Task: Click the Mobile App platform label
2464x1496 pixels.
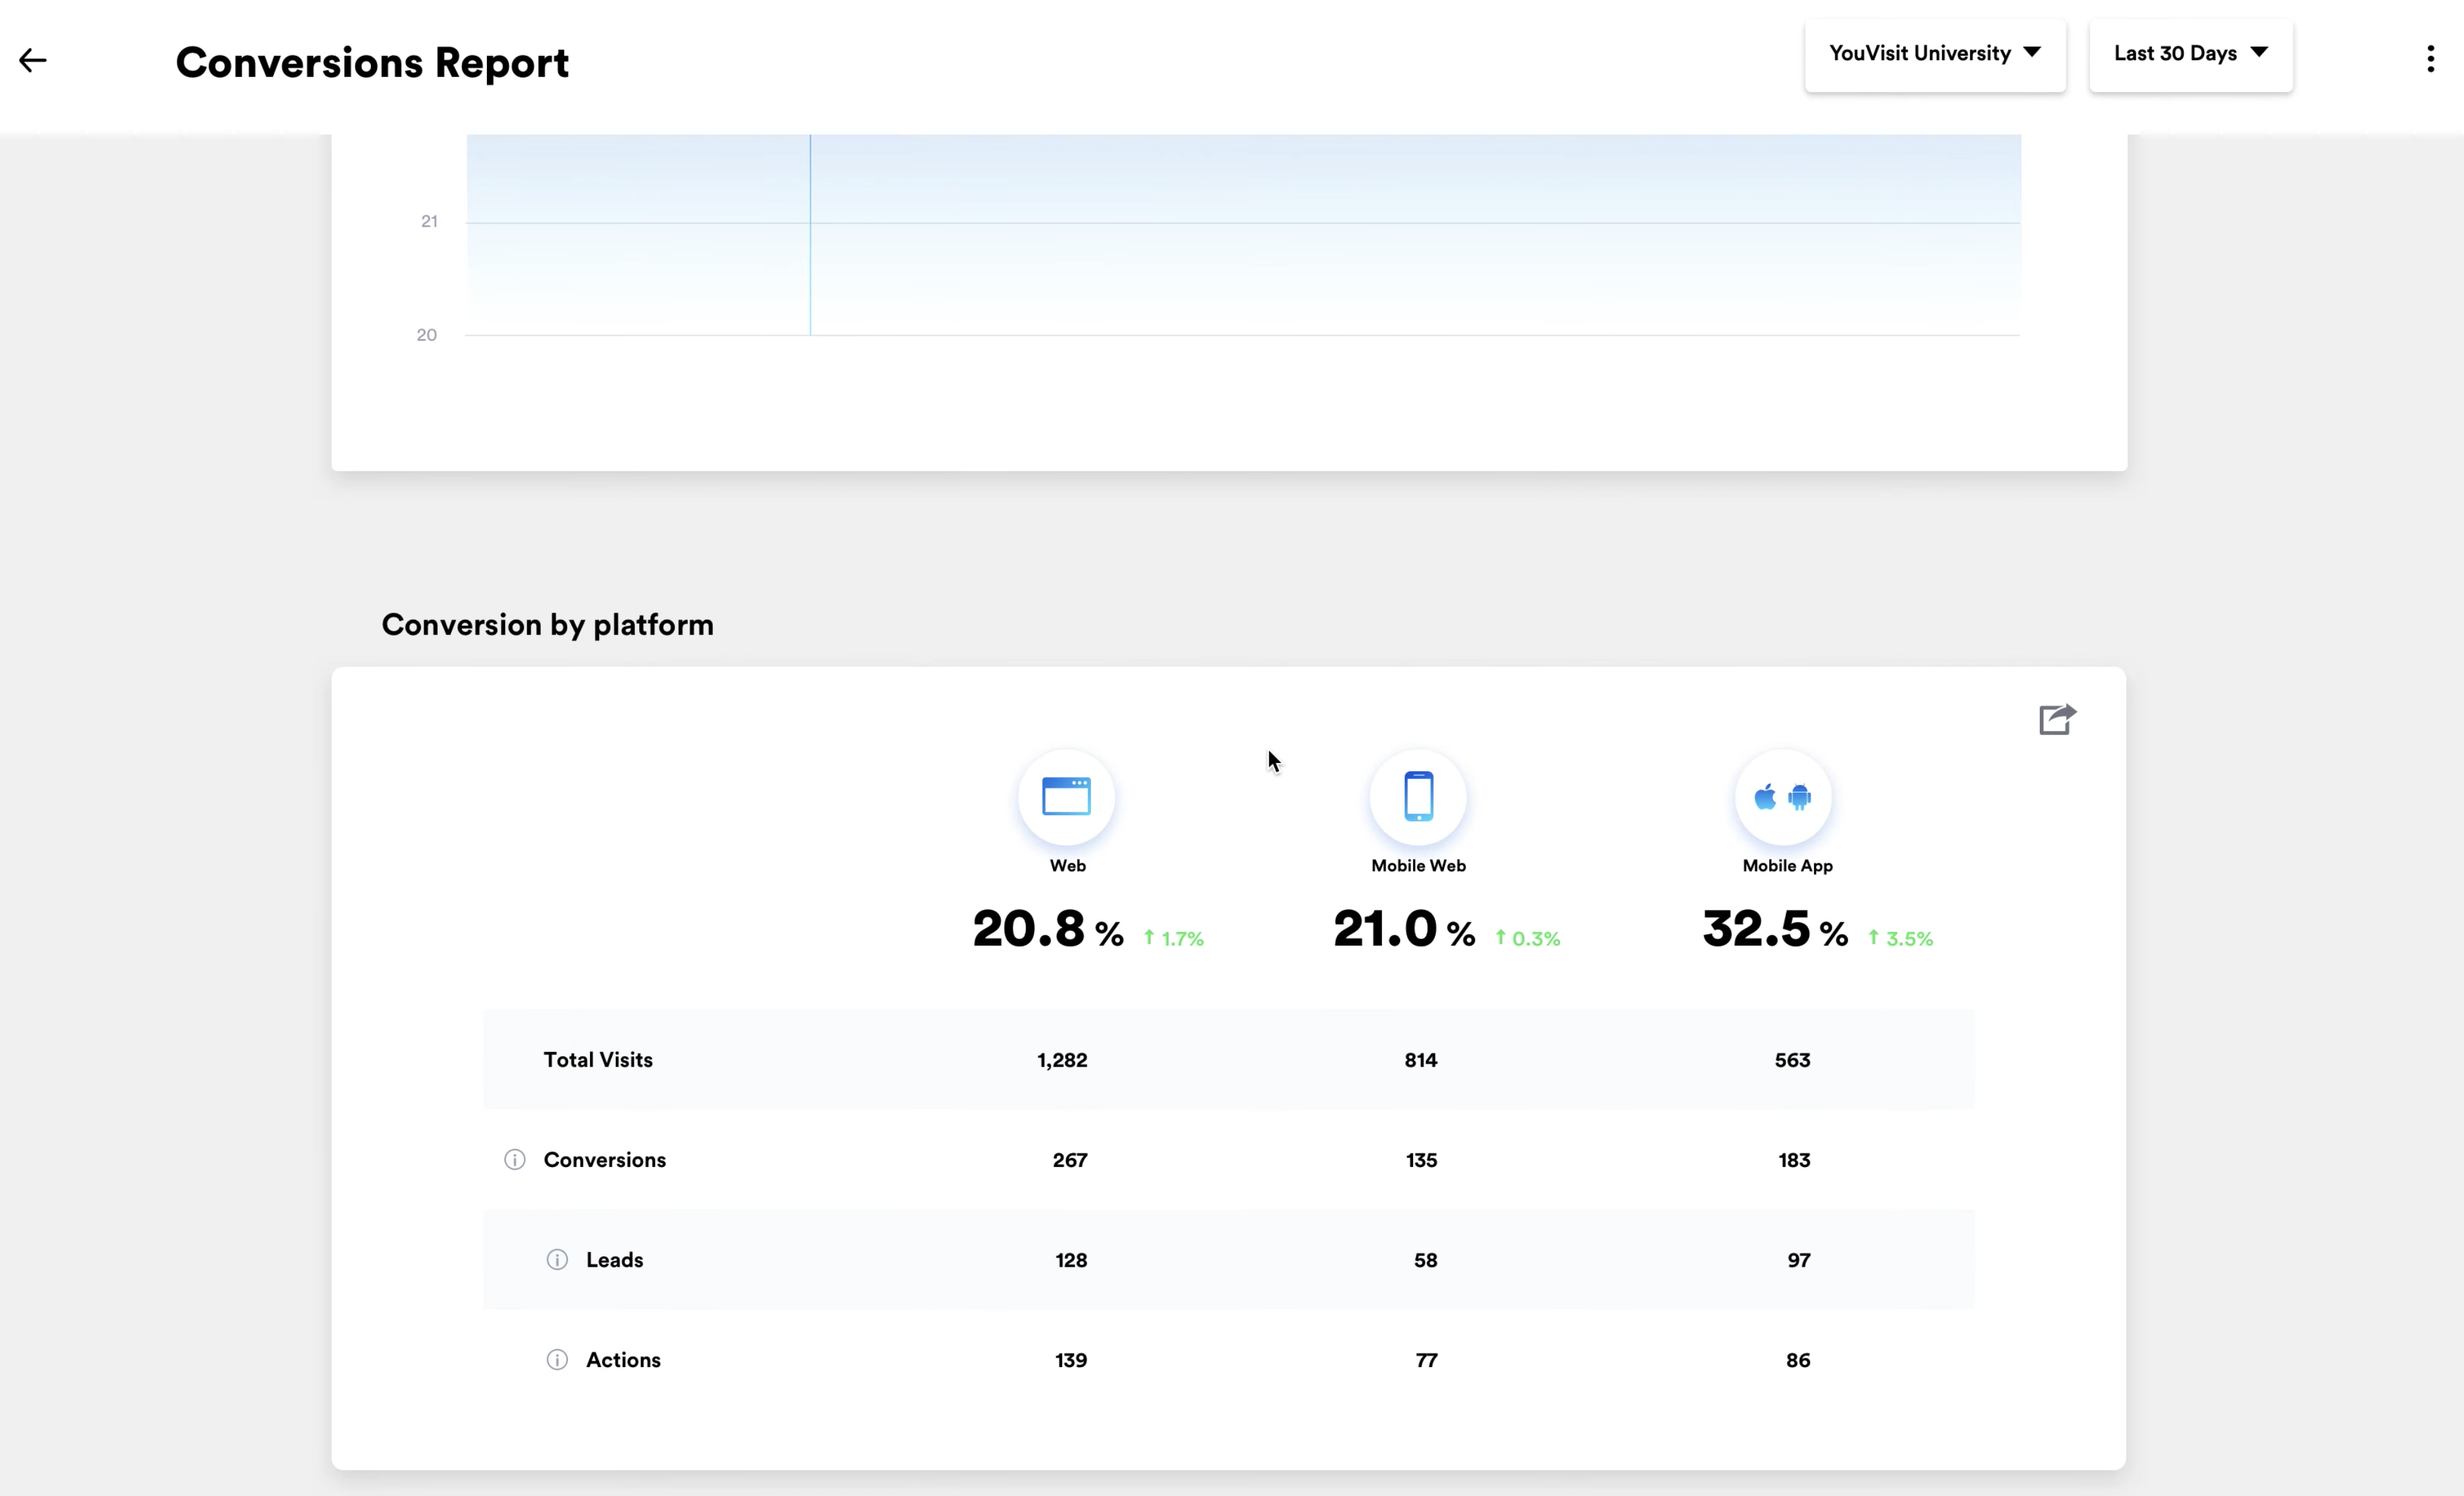Action: point(1787,866)
